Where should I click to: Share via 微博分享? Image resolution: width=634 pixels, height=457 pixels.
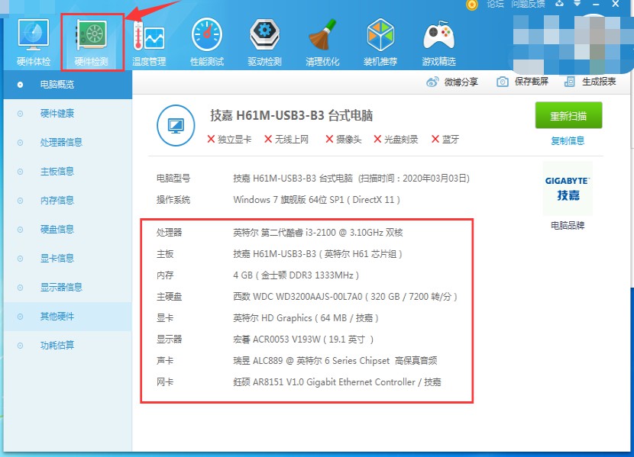pos(453,82)
